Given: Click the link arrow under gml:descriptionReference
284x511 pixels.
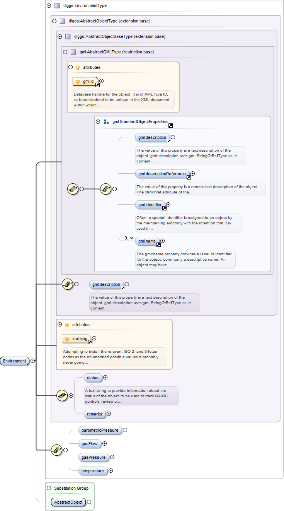Looking at the screenshot, I should click(189, 178).
